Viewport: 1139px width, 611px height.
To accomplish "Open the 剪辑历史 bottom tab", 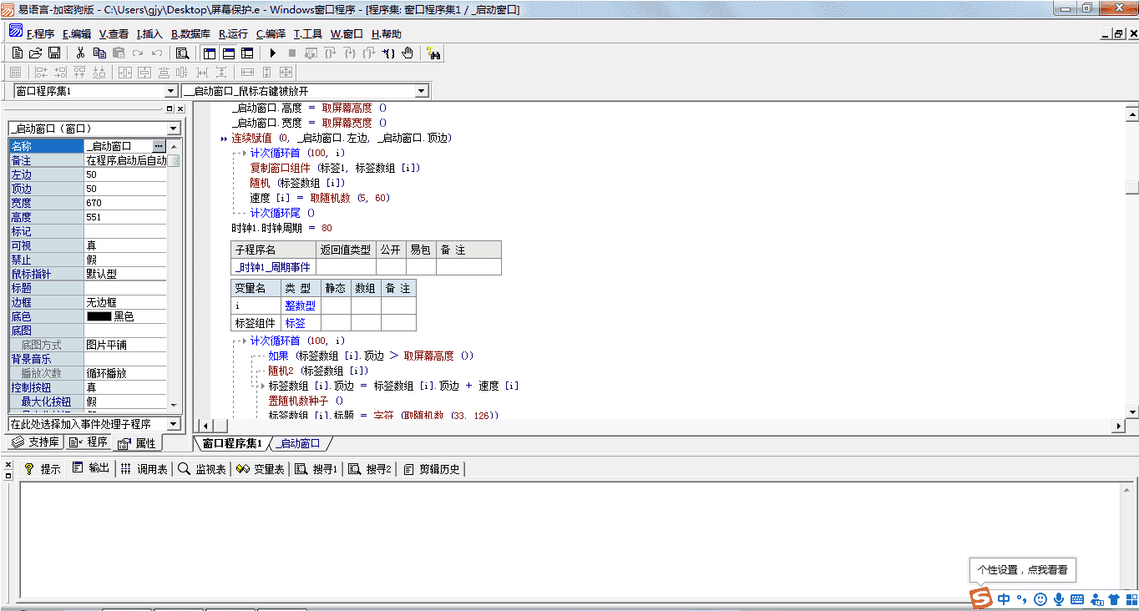I will (431, 469).
